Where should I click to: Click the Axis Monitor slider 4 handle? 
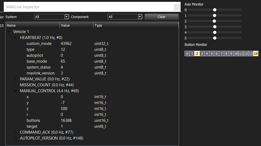215,33
